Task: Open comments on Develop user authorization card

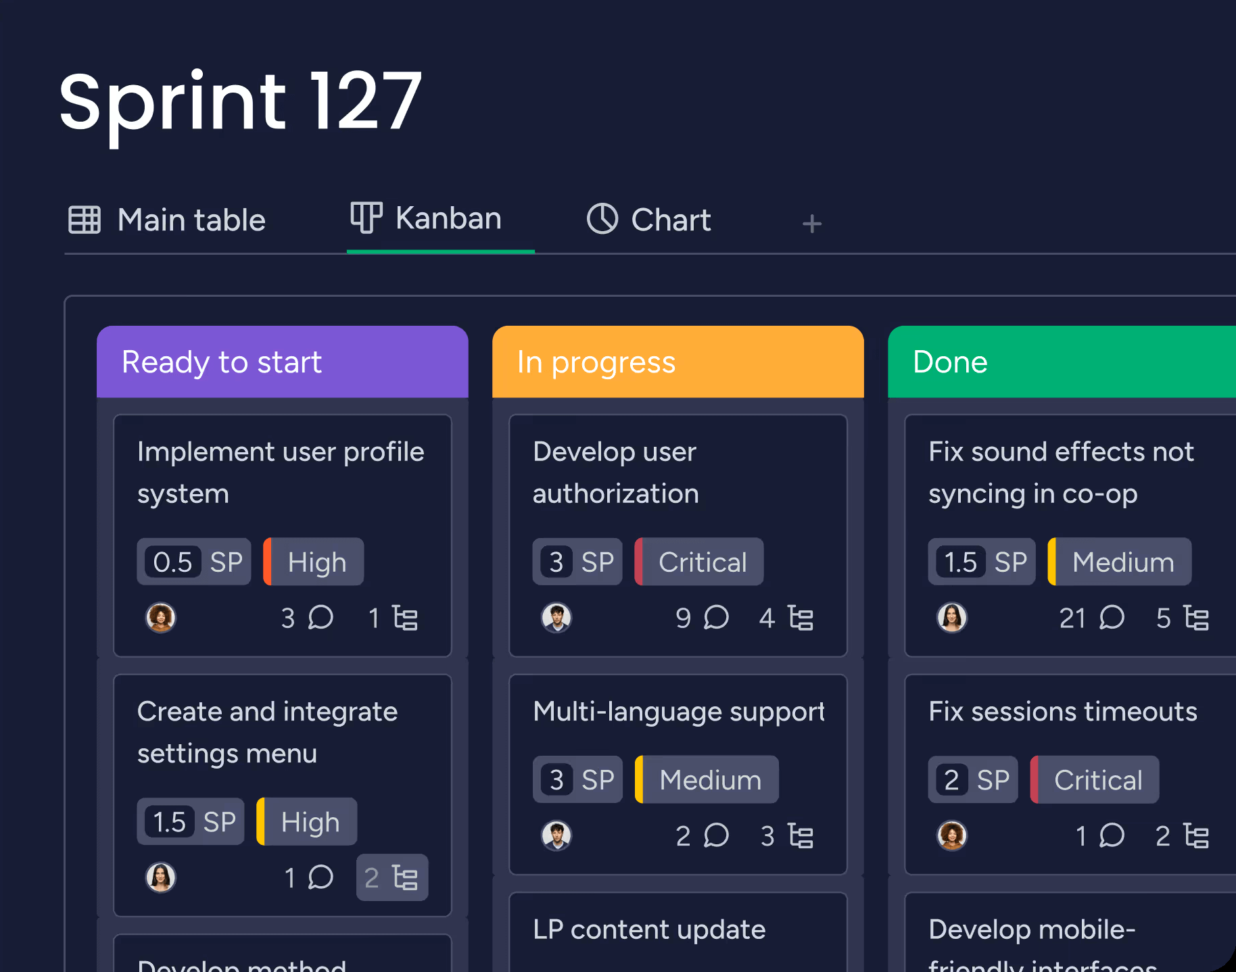Action: click(x=715, y=617)
